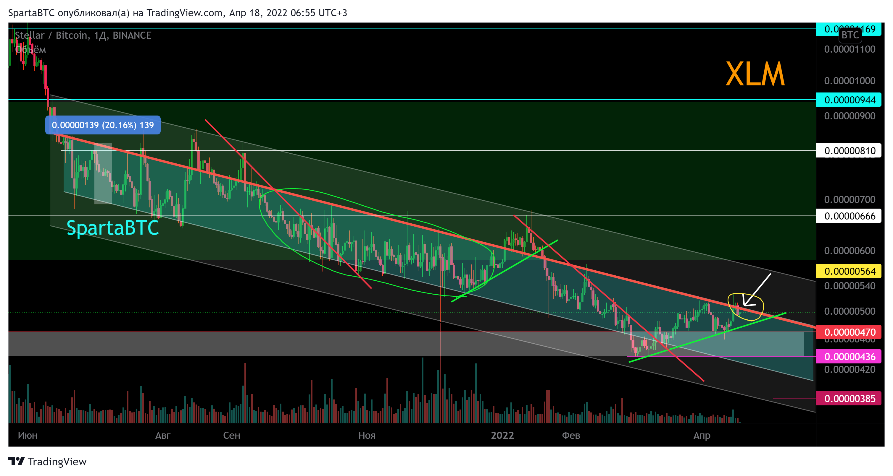Click the 0.00000540 axis value
The image size is (893, 476).
tap(850, 286)
